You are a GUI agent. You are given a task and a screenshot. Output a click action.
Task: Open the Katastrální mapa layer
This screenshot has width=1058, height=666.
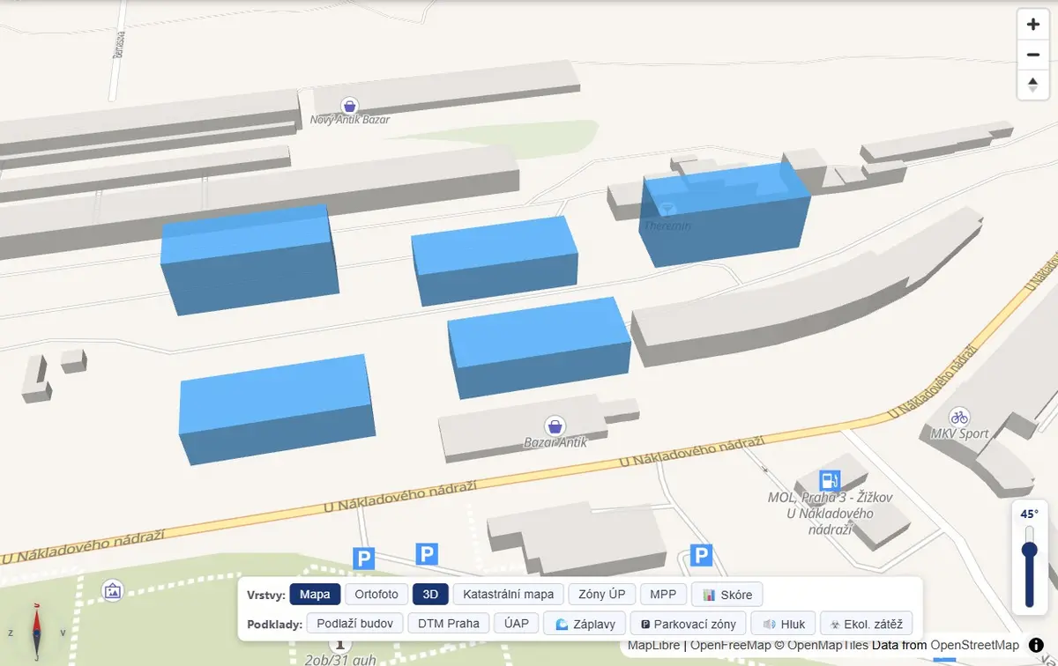tap(507, 594)
